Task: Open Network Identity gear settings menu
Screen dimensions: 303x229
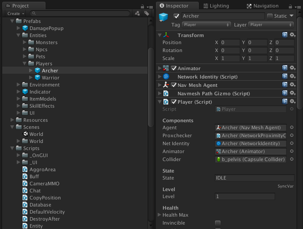Action: (292, 76)
